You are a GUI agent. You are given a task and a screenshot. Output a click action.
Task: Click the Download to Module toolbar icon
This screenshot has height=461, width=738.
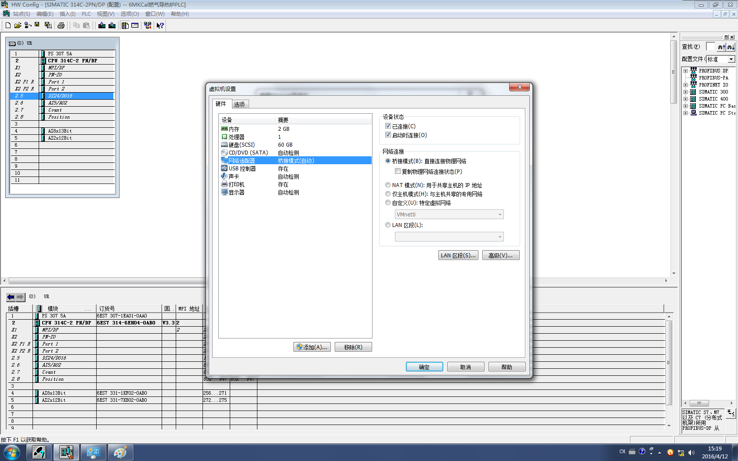102,25
